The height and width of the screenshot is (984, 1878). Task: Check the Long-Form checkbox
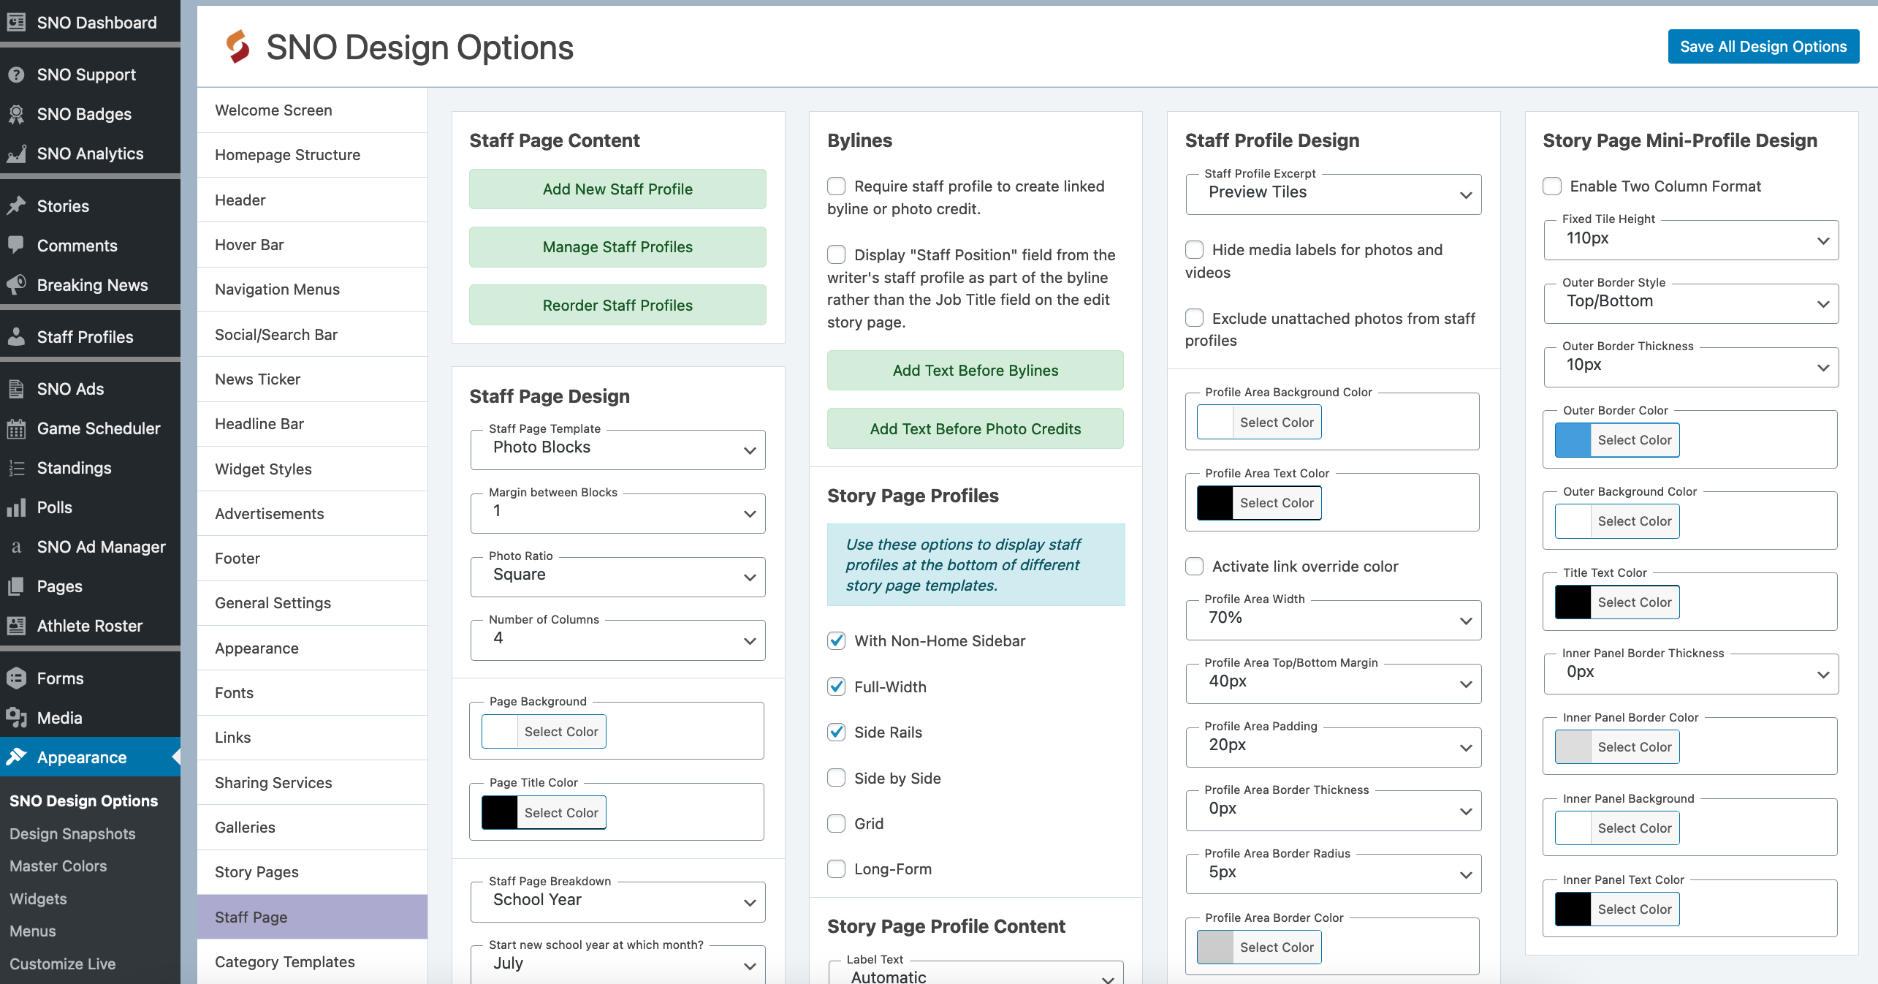[837, 869]
